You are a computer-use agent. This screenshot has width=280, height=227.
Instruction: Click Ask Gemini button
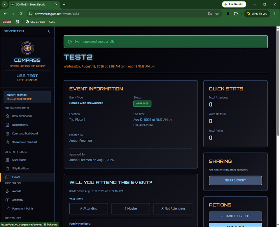(x=234, y=4)
